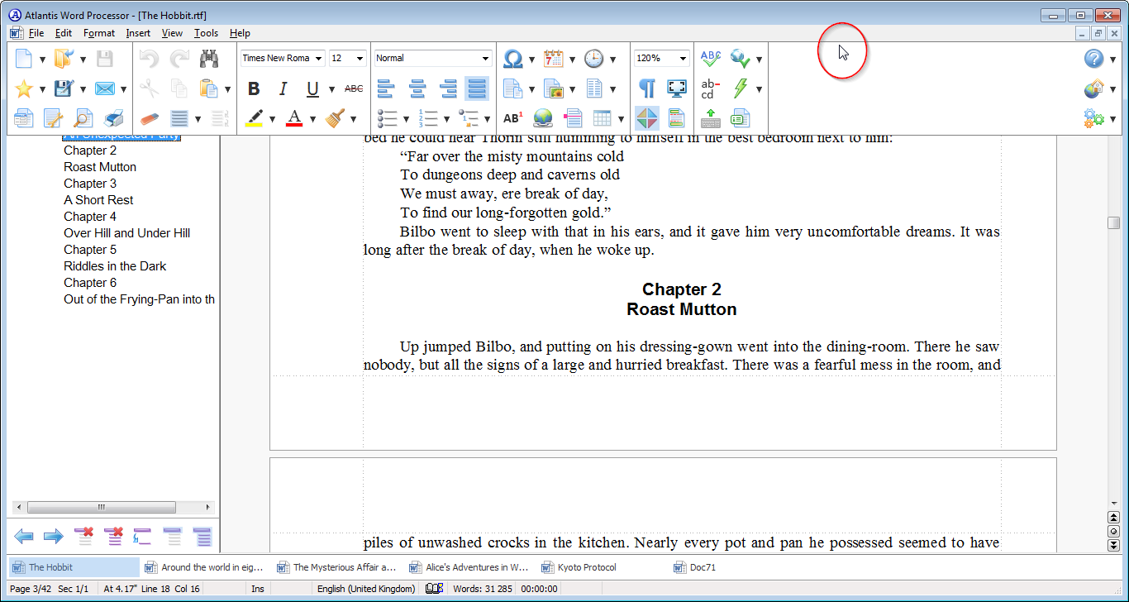Image resolution: width=1129 pixels, height=602 pixels.
Task: Open the Insert menu
Action: click(x=138, y=33)
